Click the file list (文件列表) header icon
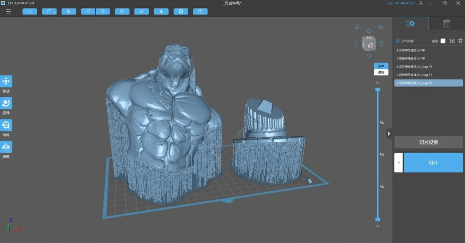Screen dimensions: 465x243 (x=398, y=41)
